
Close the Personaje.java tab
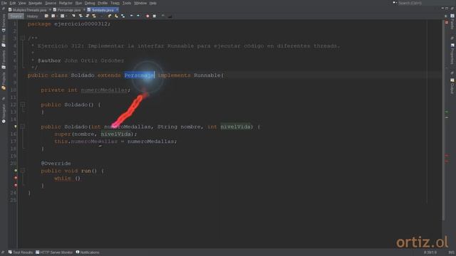coord(84,10)
